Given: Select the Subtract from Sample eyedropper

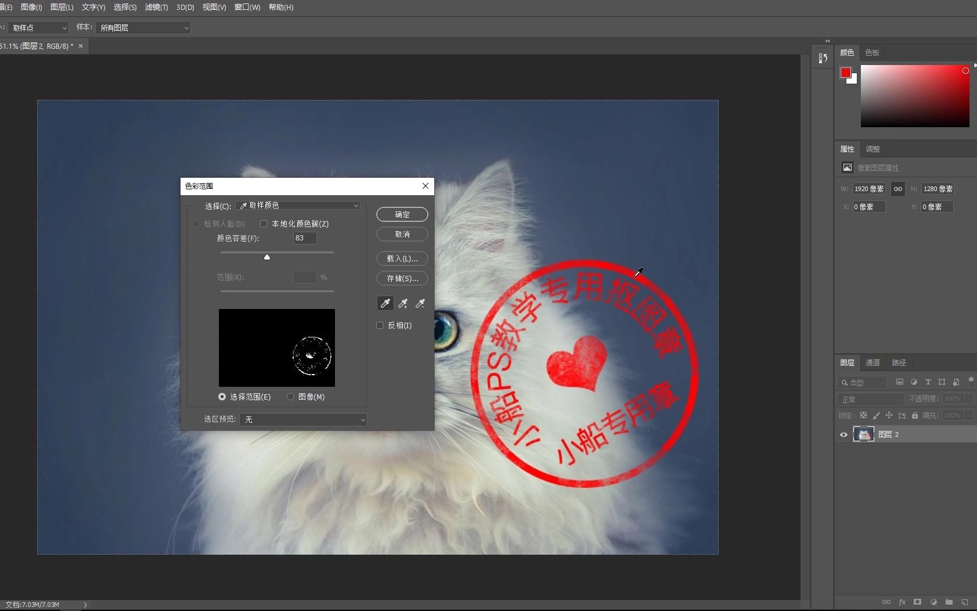Looking at the screenshot, I should (x=420, y=303).
